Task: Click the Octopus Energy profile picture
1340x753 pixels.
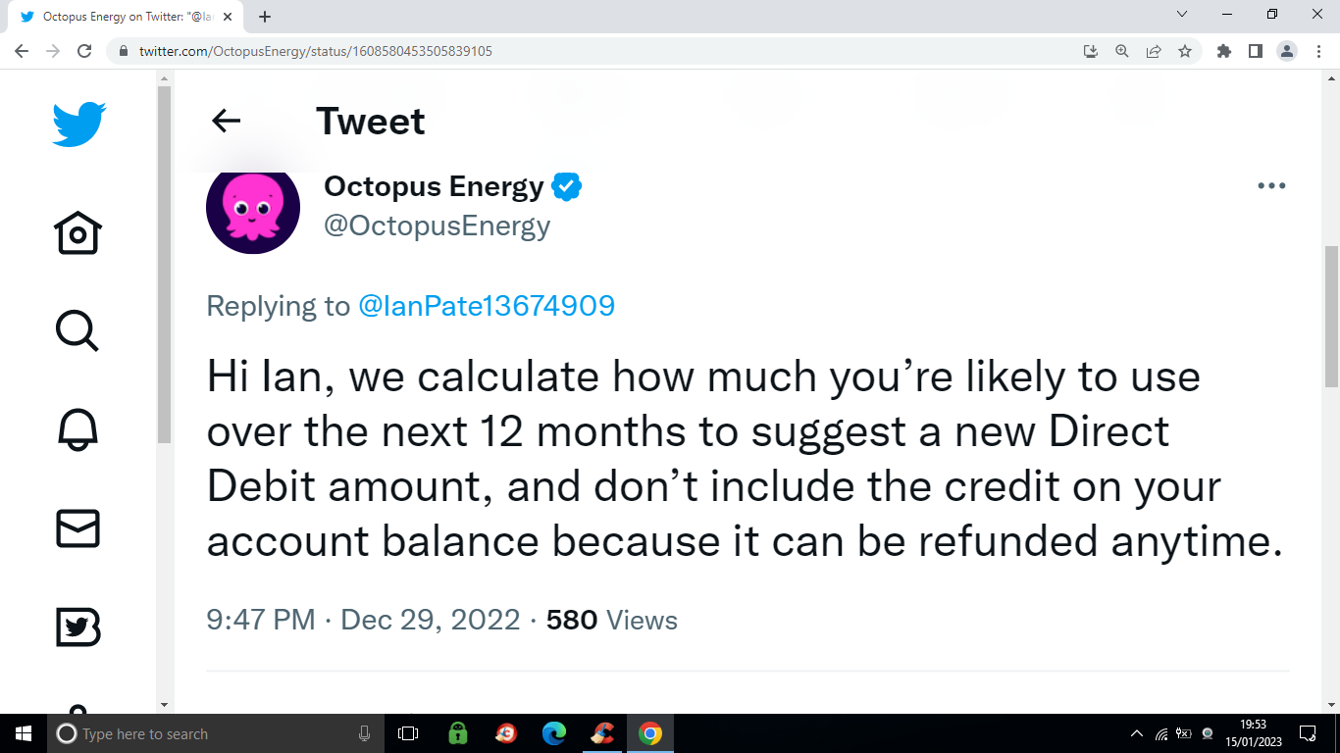Action: tap(253, 208)
